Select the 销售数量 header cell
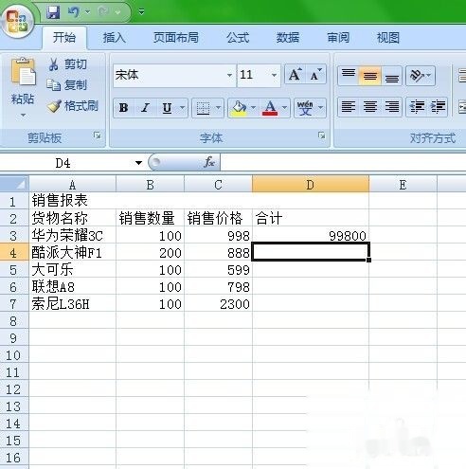 (150, 218)
